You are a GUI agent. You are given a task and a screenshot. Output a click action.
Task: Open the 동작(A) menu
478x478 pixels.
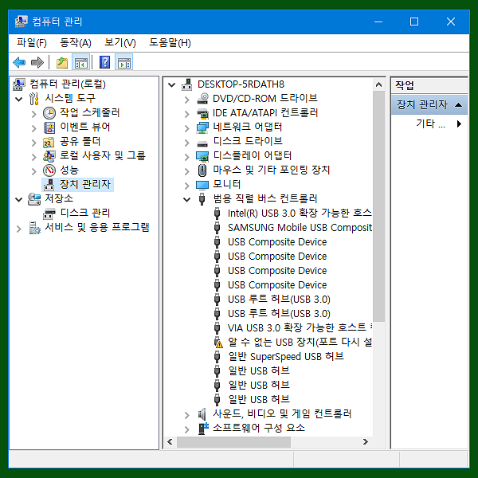tap(76, 43)
